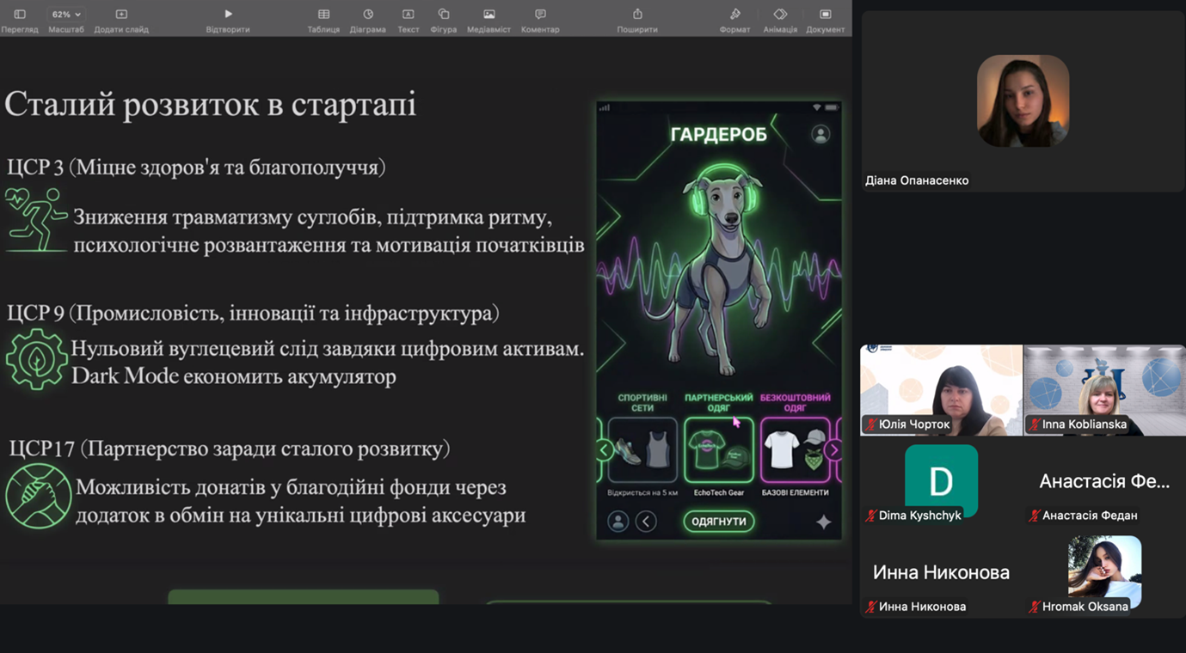Start slideshow with Відтворити play button
Screen dimensions: 1186x653
(228, 15)
